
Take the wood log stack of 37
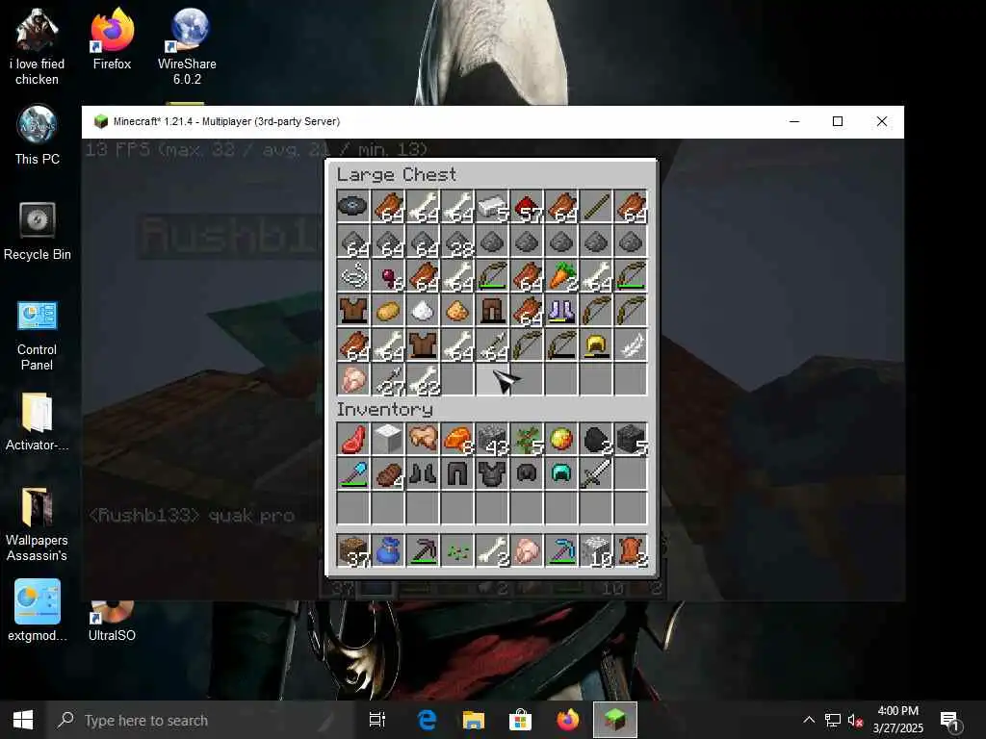tap(352, 551)
